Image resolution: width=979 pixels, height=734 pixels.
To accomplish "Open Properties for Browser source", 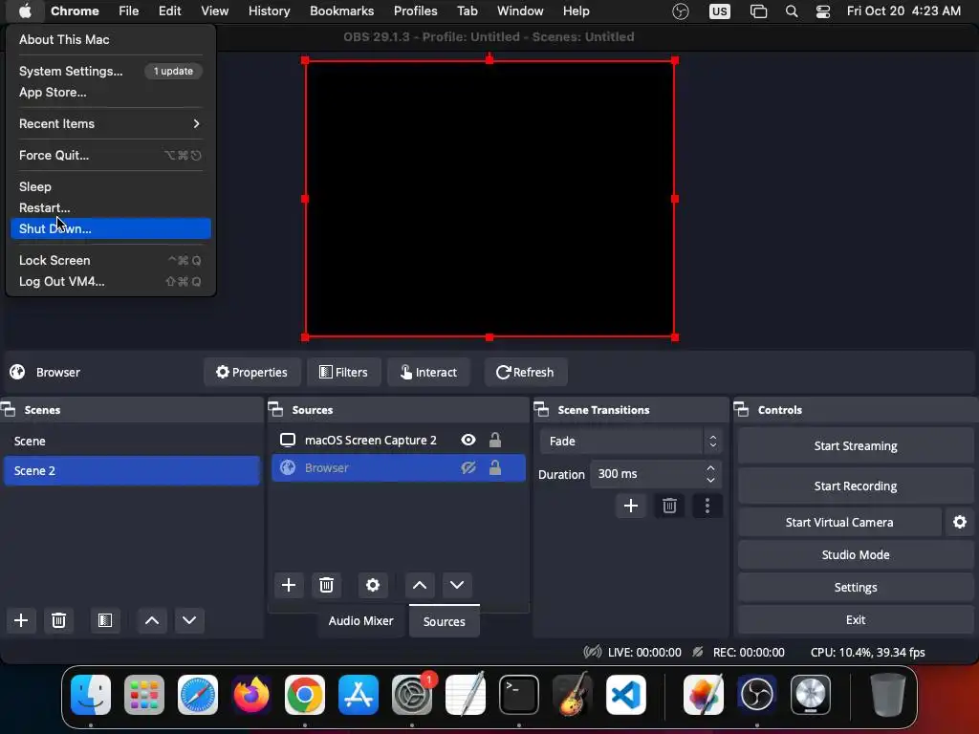I will (x=251, y=372).
